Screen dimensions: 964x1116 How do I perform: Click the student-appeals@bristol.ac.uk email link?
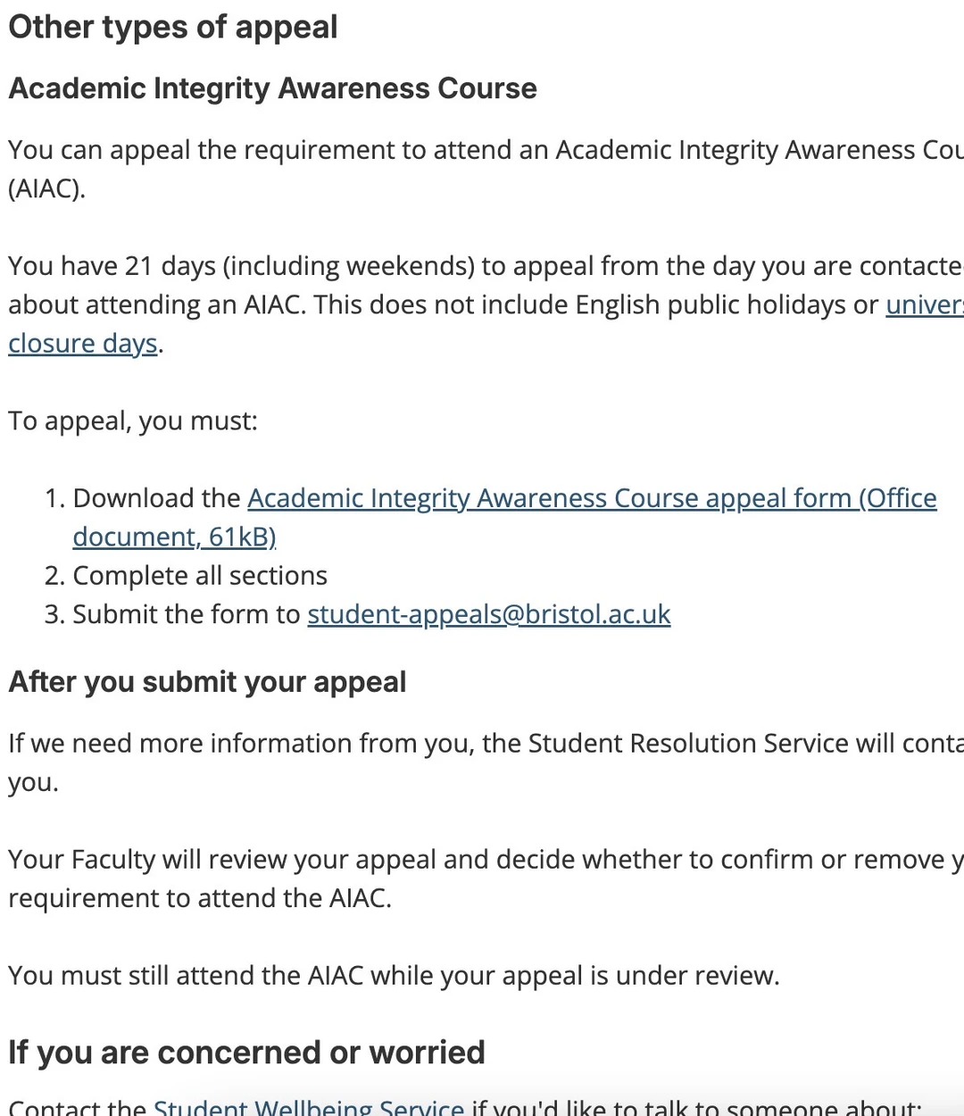click(489, 614)
